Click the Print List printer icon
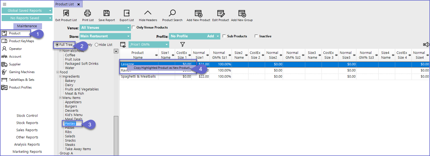The width and height of the screenshot is (430, 156). [88, 13]
